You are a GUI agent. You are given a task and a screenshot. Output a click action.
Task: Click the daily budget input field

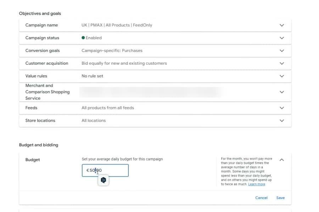(x=105, y=170)
